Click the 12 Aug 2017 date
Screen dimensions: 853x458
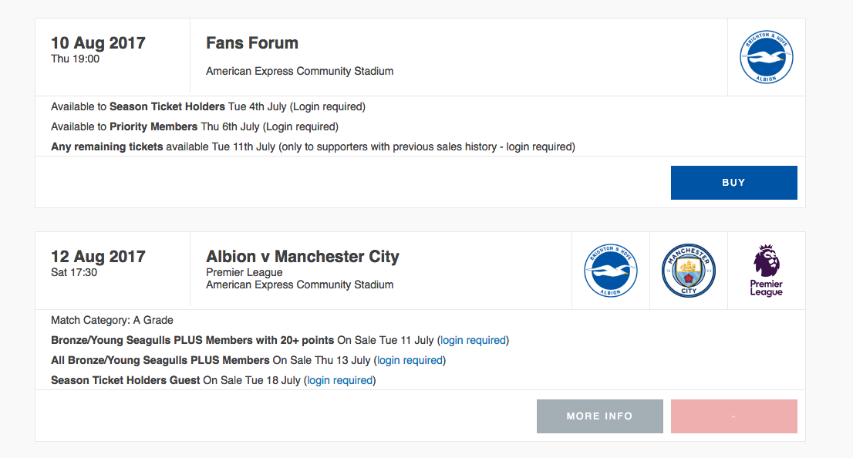click(x=98, y=257)
